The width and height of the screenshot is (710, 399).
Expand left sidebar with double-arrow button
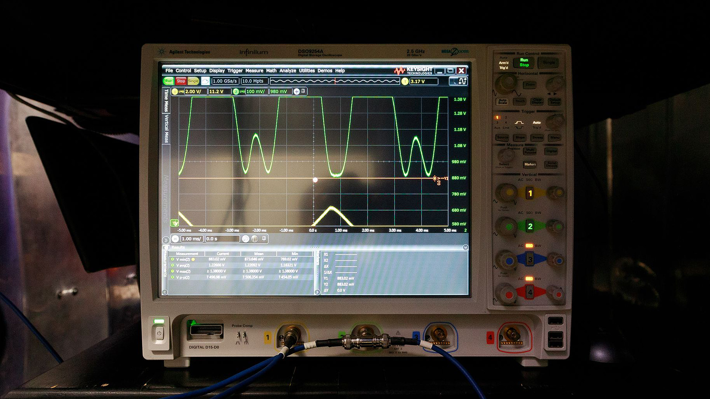[x=166, y=240]
